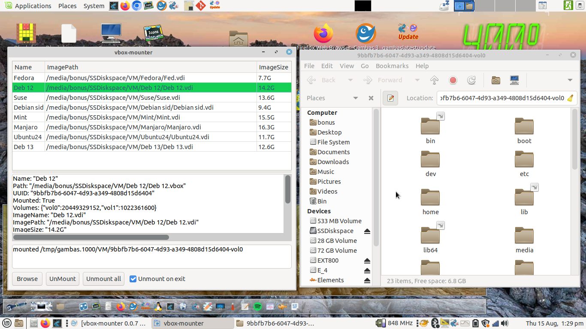Uncheck the Unmount on exit checkbox

[x=133, y=279]
